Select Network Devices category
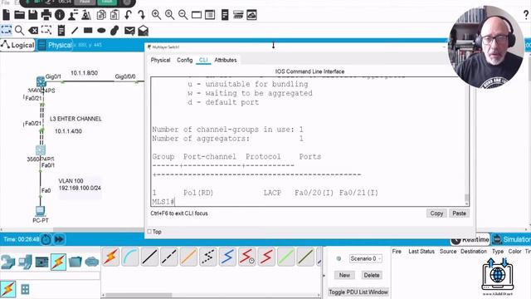The height and width of the screenshot is (299, 531). click(7, 262)
